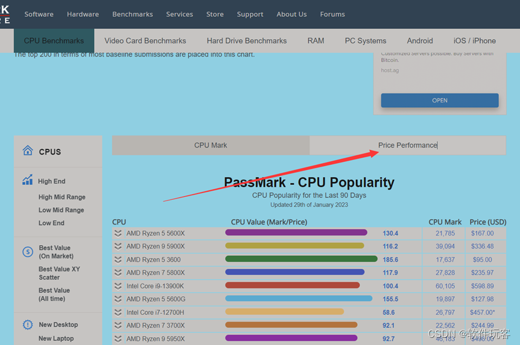Open the CPUS sidebar link
This screenshot has width=520, height=345.
pos(50,152)
